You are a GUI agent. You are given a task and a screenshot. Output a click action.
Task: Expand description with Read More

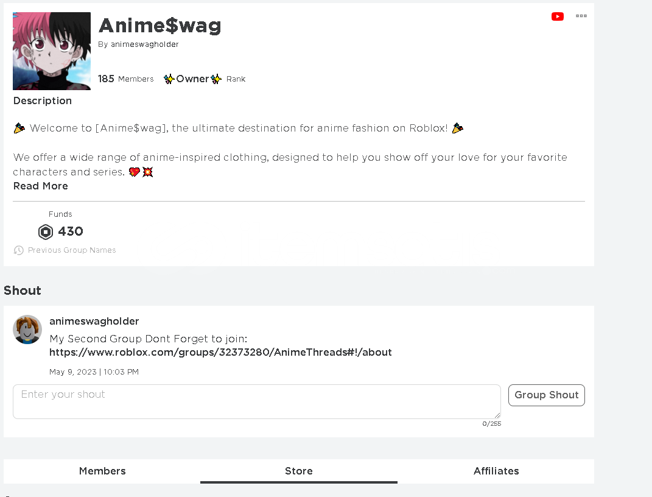(40, 186)
